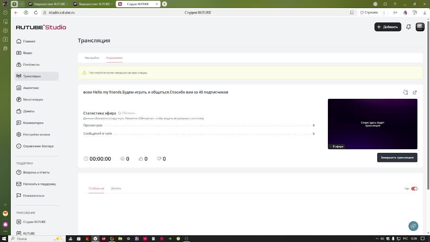Bookmark the page via the bookmark icon
The width and height of the screenshot is (430, 242).
352,12
